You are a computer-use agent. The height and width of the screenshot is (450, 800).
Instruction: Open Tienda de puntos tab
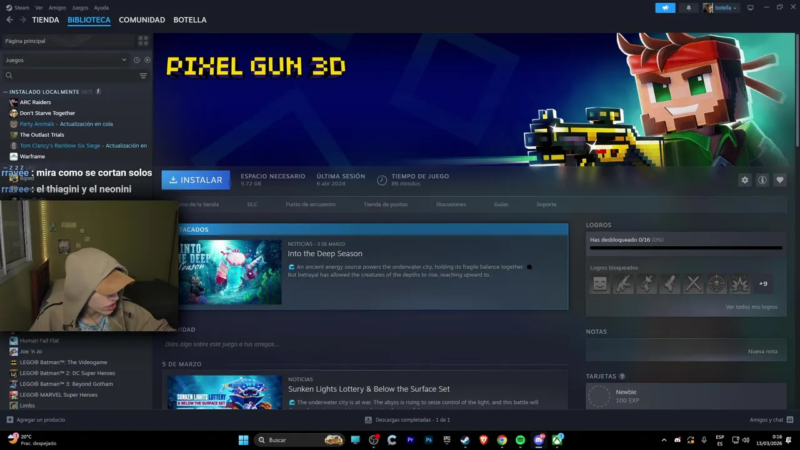click(386, 204)
